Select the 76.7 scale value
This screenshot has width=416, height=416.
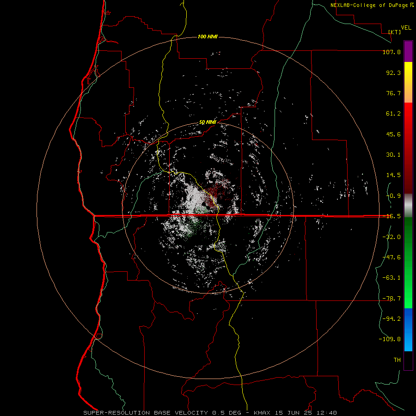click(393, 93)
